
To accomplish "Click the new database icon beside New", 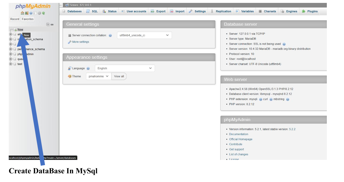I will point(15,30).
